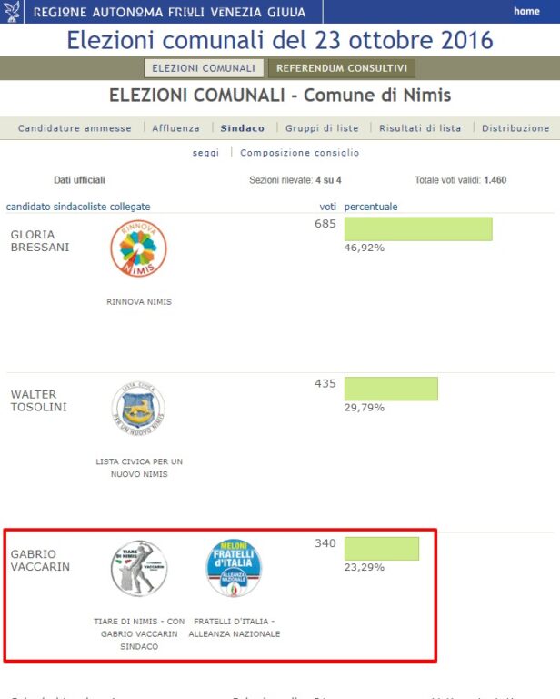Click the Regione FVG eagle logo
Image resolution: width=560 pixels, height=699 pixels.
coord(12,12)
